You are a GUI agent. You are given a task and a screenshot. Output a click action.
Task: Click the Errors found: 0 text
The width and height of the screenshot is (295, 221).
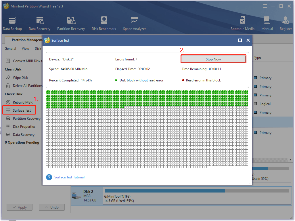[x=127, y=59]
